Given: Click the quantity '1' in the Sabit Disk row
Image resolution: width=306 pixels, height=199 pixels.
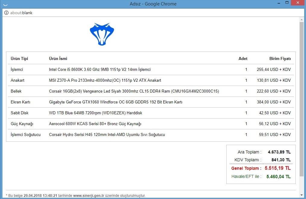Looking at the screenshot, I should pos(246,113).
